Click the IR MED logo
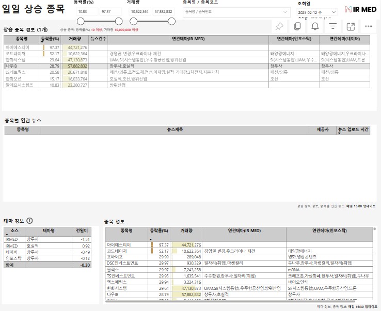The width and height of the screenshot is (381, 311). click(x=360, y=9)
